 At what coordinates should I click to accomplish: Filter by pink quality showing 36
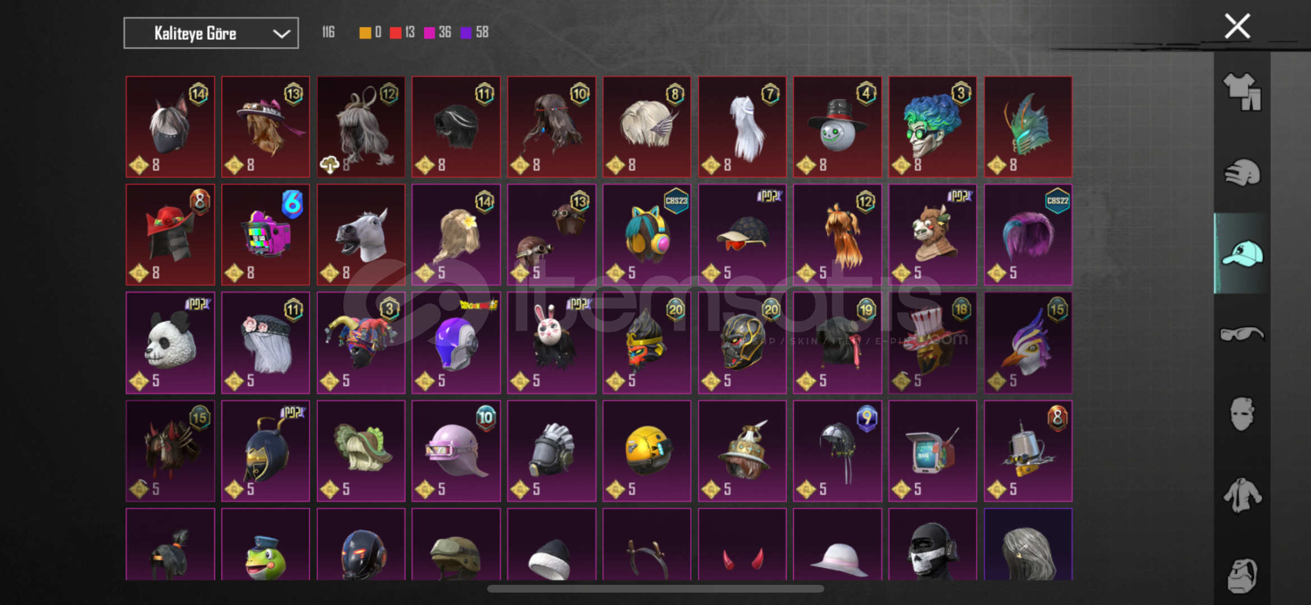[438, 32]
